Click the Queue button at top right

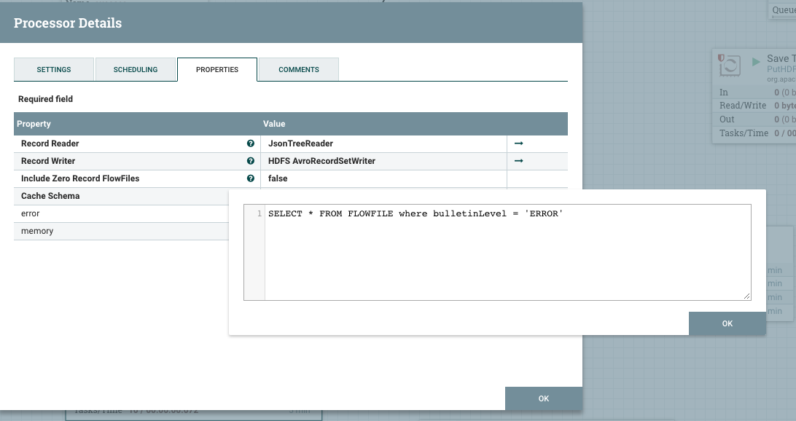coord(784,10)
